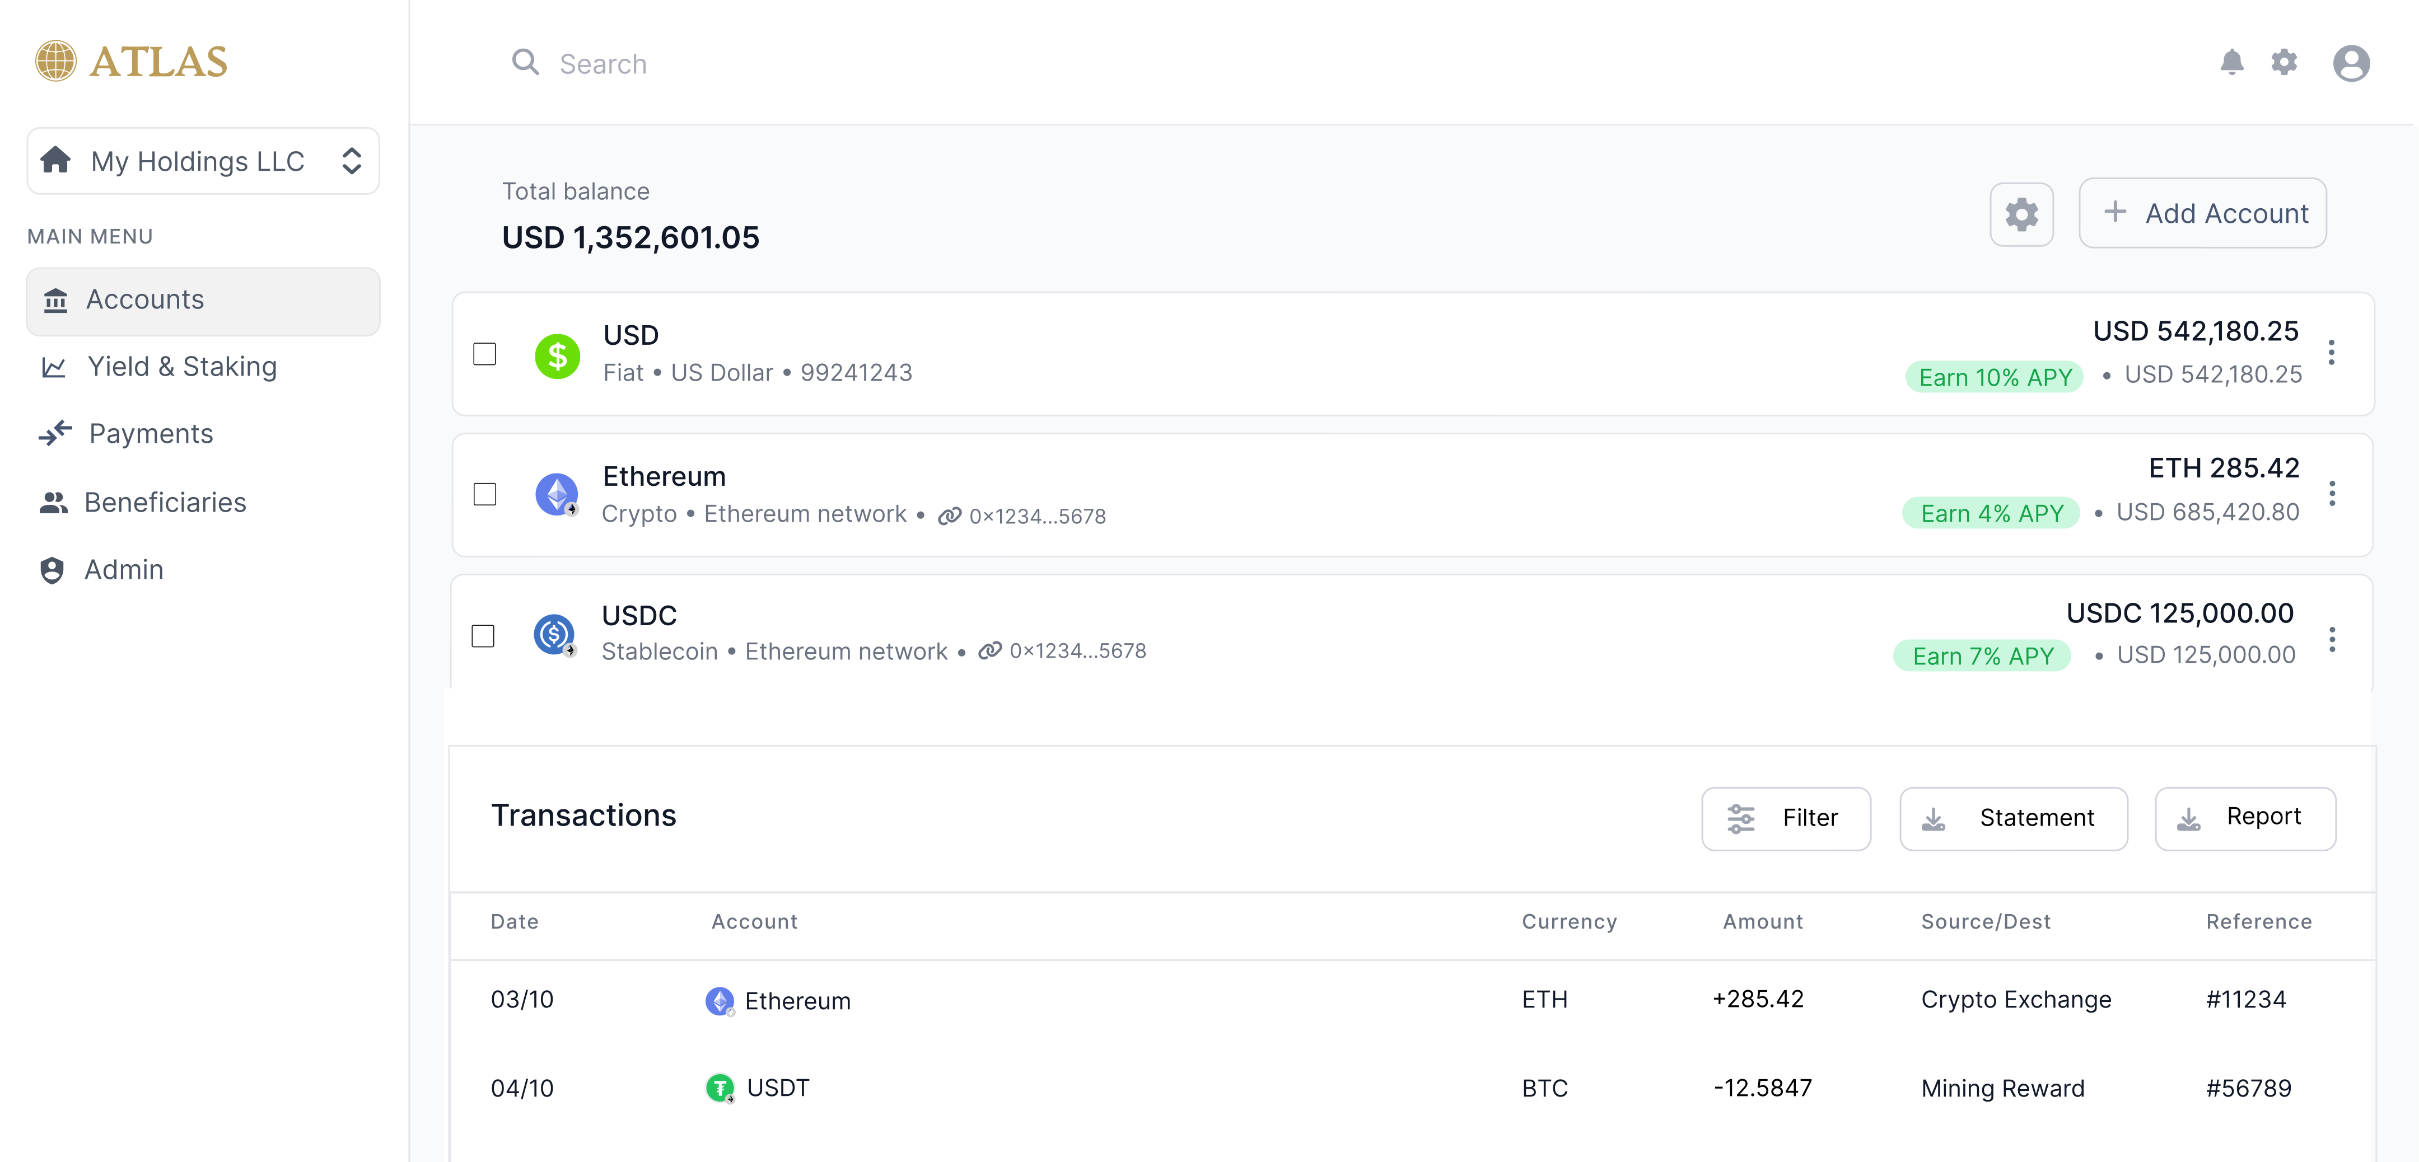2419x1162 pixels.
Task: Select the Yield & Staking chart icon
Action: point(54,366)
